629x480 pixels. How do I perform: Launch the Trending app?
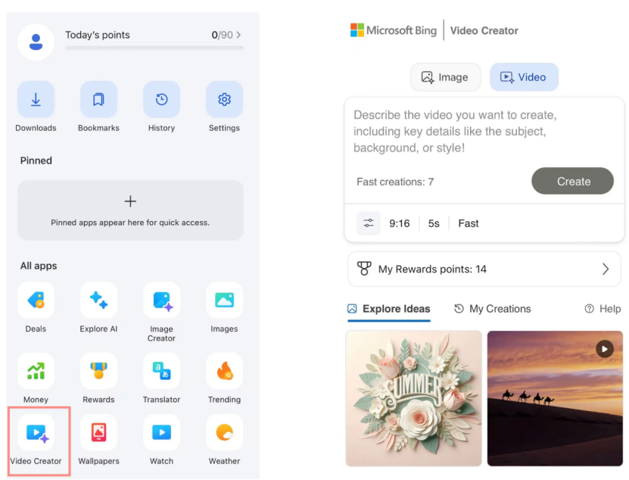point(224,371)
